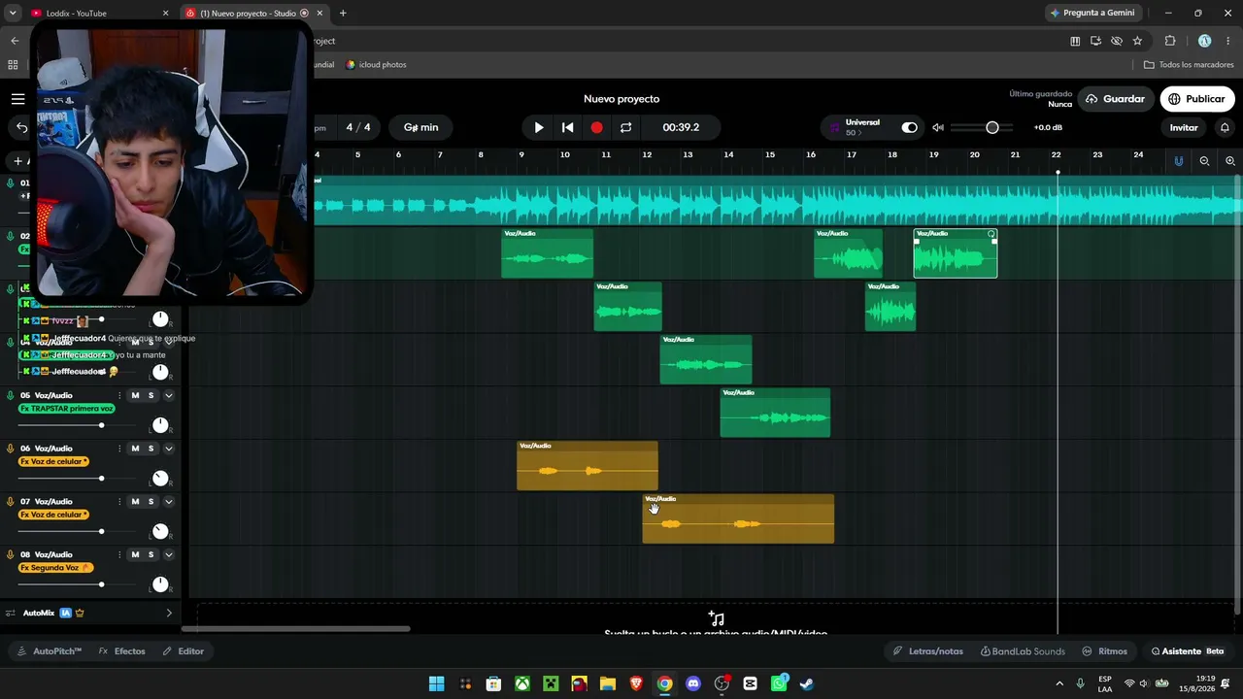The height and width of the screenshot is (699, 1243).
Task: Mute track 07 Voz/Audio
Action: click(x=135, y=502)
